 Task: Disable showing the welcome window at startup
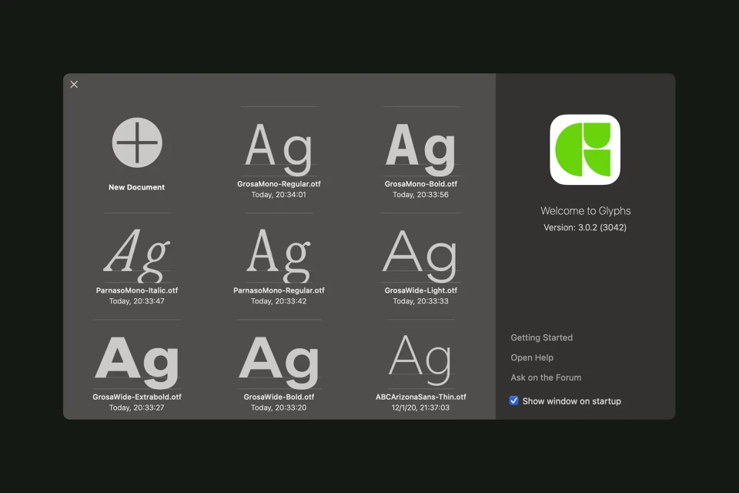point(513,401)
